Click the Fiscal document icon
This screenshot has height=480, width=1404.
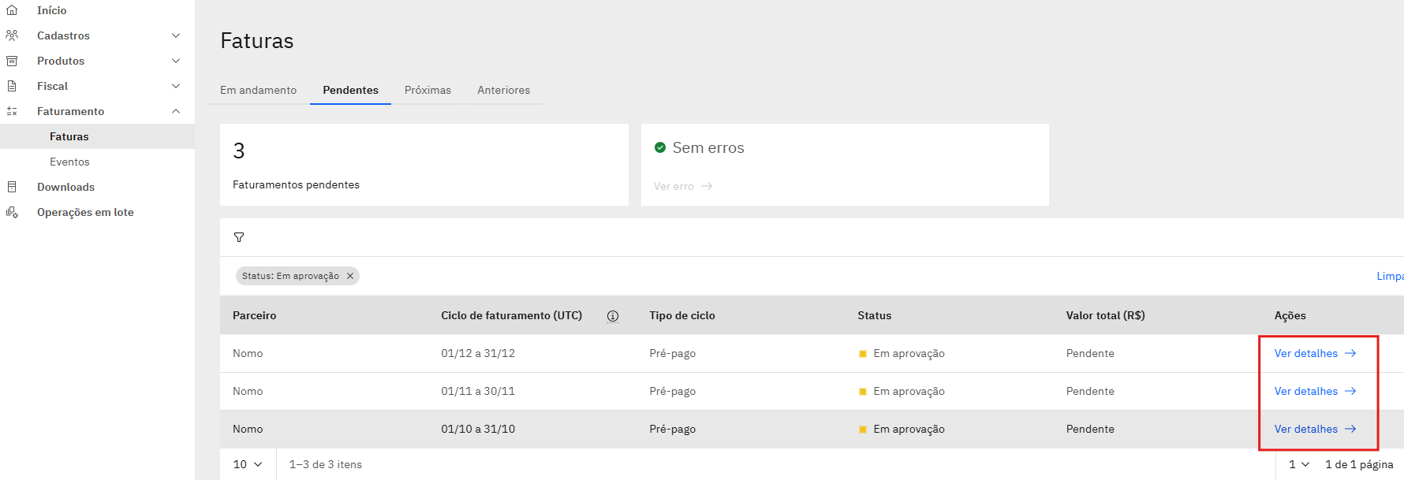(12, 86)
